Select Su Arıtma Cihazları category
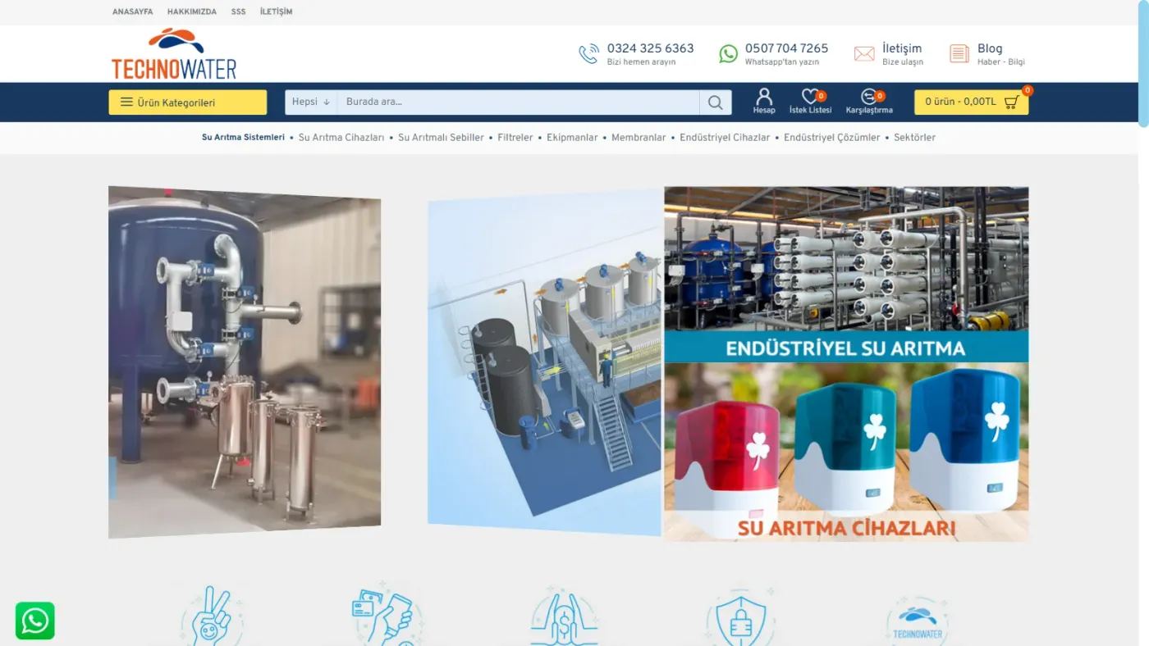 (x=341, y=138)
